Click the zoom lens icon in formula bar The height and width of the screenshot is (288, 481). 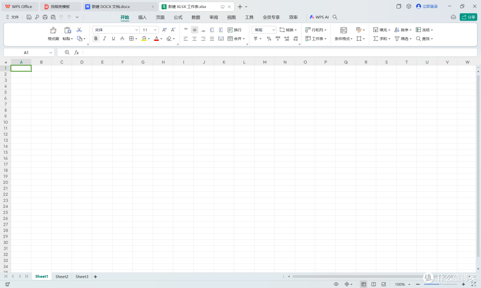click(x=67, y=53)
